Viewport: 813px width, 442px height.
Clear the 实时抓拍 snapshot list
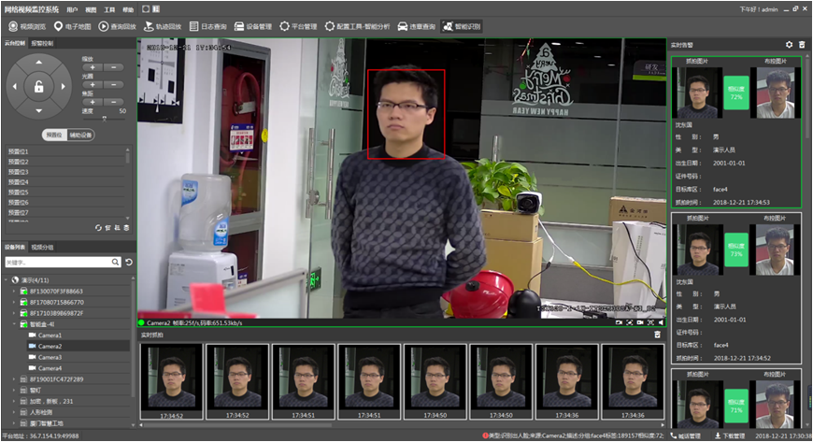coord(658,335)
